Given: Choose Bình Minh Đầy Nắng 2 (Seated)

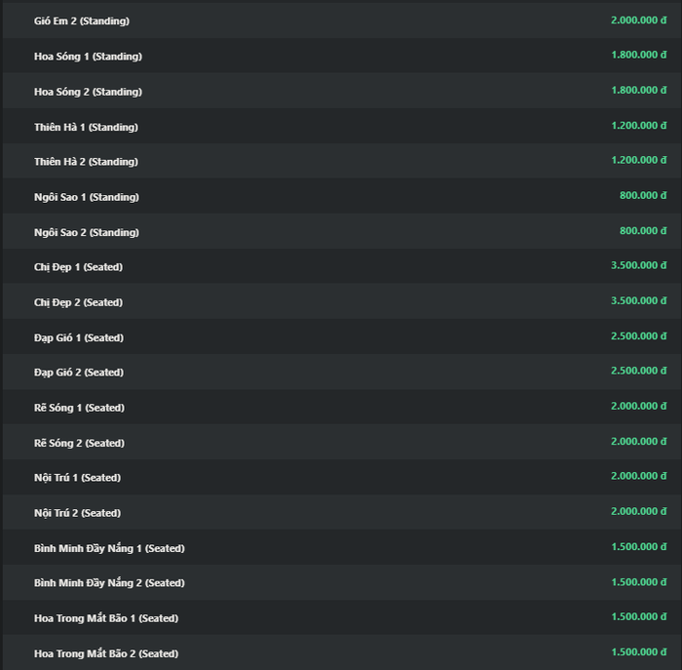Looking at the screenshot, I should click(x=109, y=583).
